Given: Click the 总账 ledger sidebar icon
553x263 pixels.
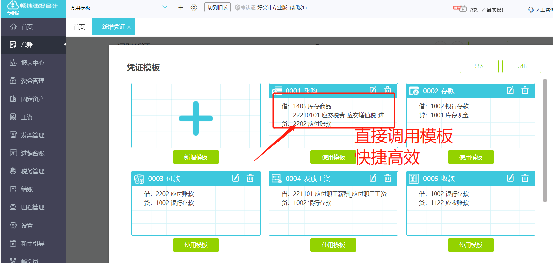Looking at the screenshot, I should click(13, 45).
